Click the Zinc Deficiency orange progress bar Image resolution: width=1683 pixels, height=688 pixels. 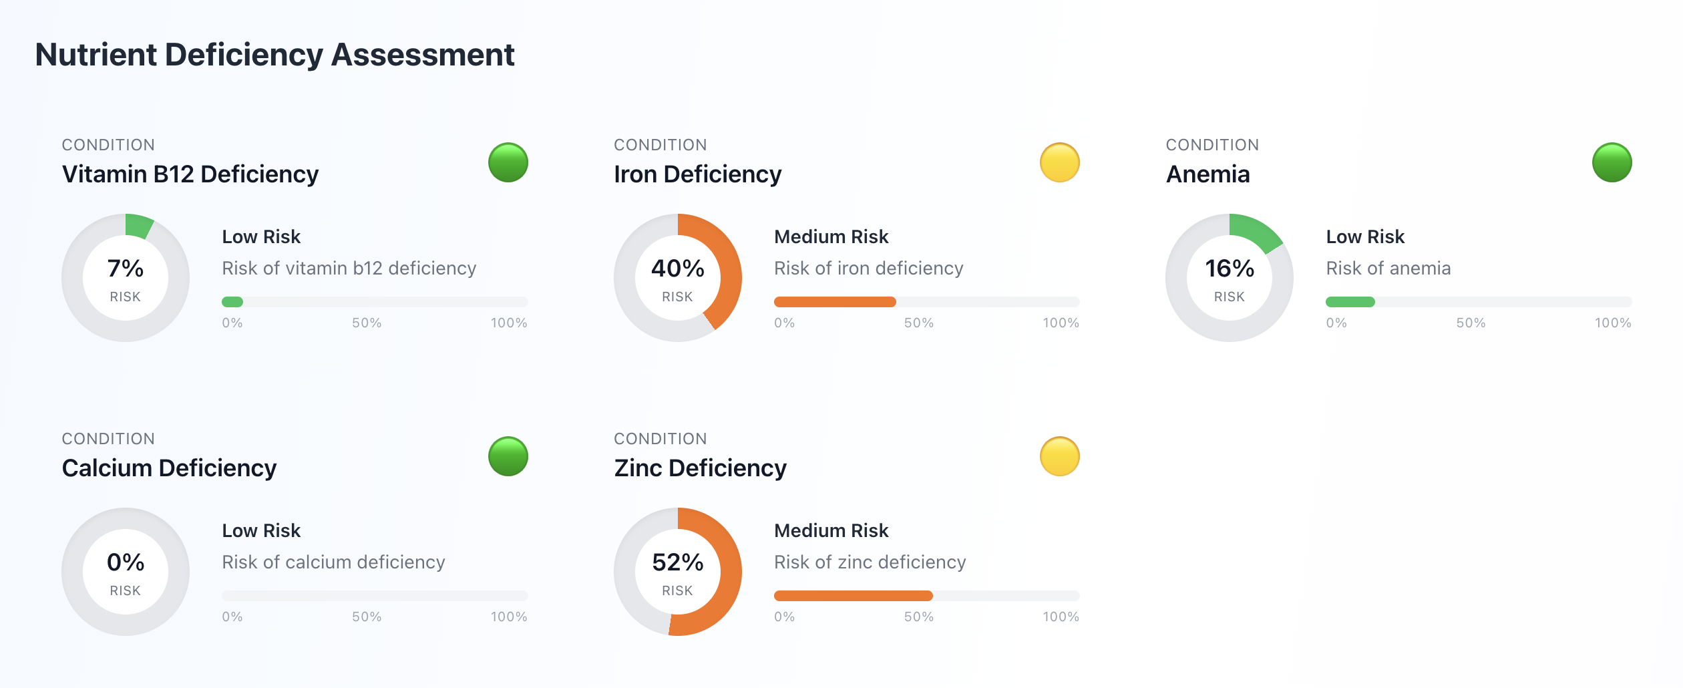click(x=853, y=596)
